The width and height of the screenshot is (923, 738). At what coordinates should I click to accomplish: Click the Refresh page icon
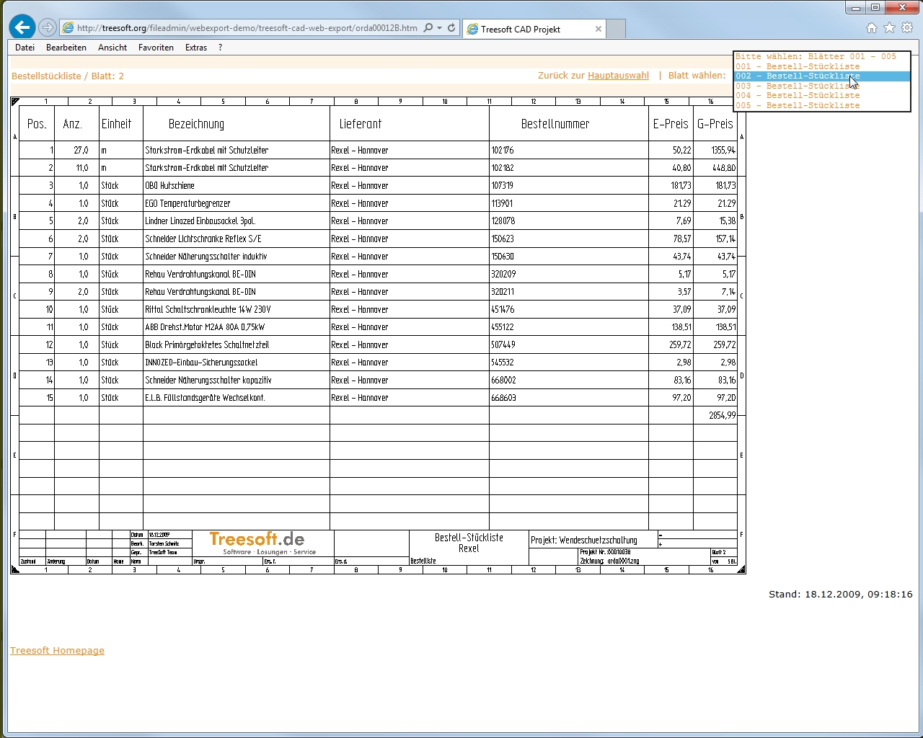point(451,28)
